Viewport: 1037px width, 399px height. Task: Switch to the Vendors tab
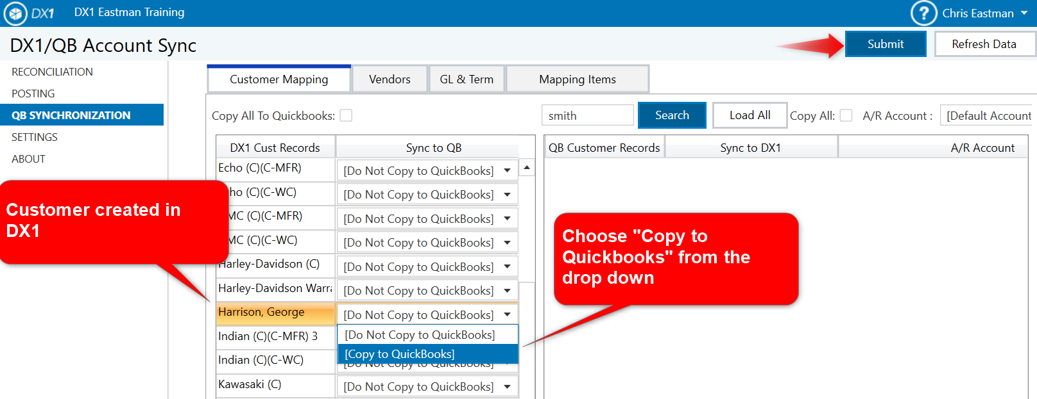[x=390, y=79]
